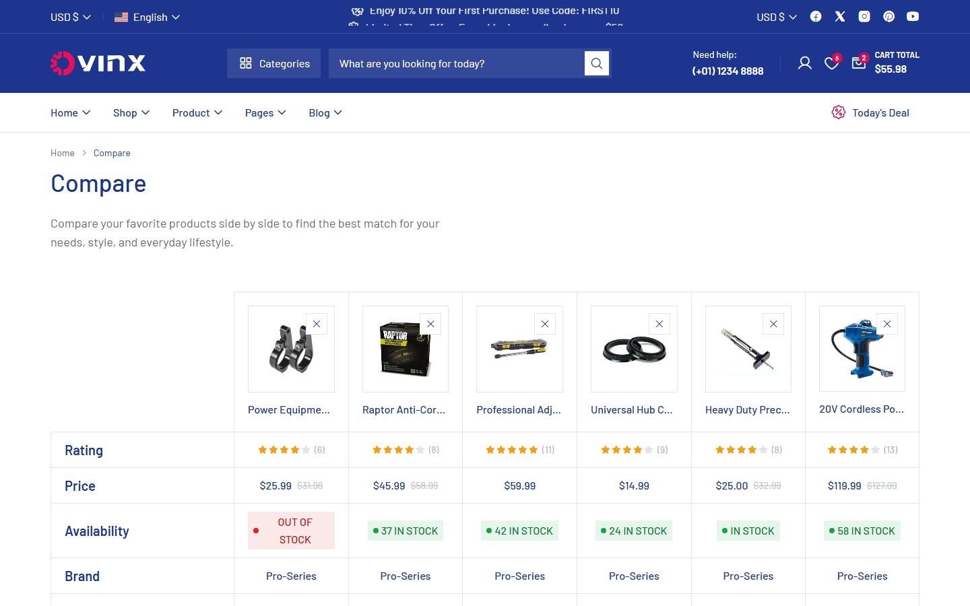Open the X (Twitter) social link
The image size is (970, 606).
pos(840,17)
